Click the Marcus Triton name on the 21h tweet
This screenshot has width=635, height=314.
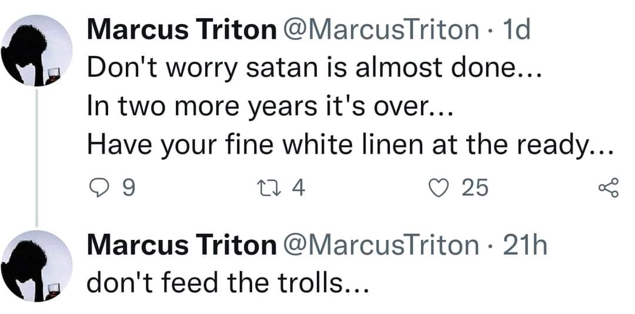click(x=182, y=245)
